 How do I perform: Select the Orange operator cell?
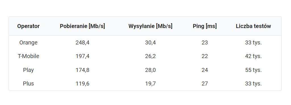pyautogui.click(x=28, y=43)
